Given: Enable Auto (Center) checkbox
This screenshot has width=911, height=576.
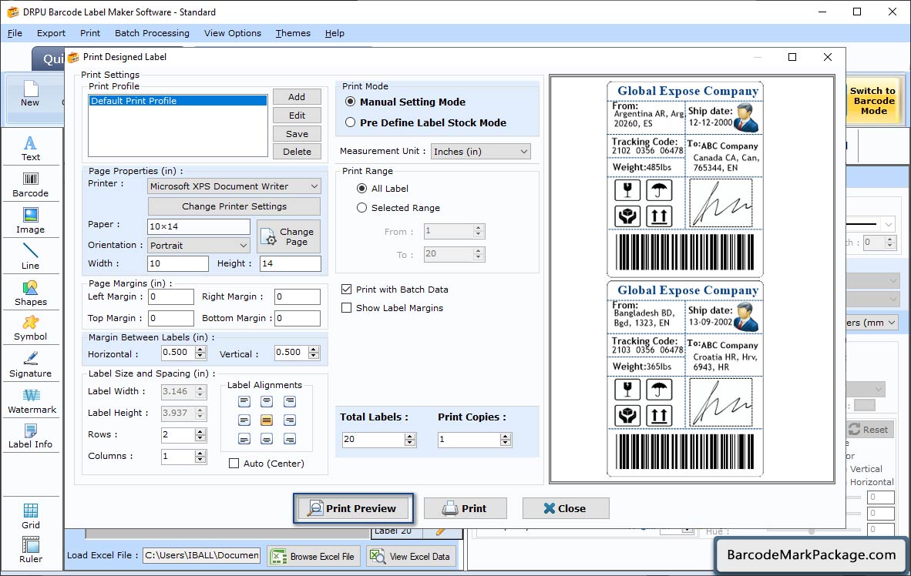Looking at the screenshot, I should click(x=234, y=464).
